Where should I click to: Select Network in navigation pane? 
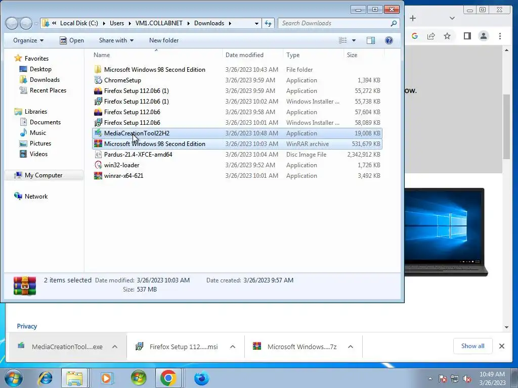click(x=36, y=197)
